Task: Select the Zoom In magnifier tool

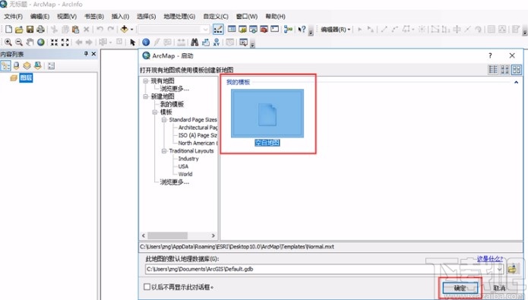Action: pyautogui.click(x=8, y=42)
